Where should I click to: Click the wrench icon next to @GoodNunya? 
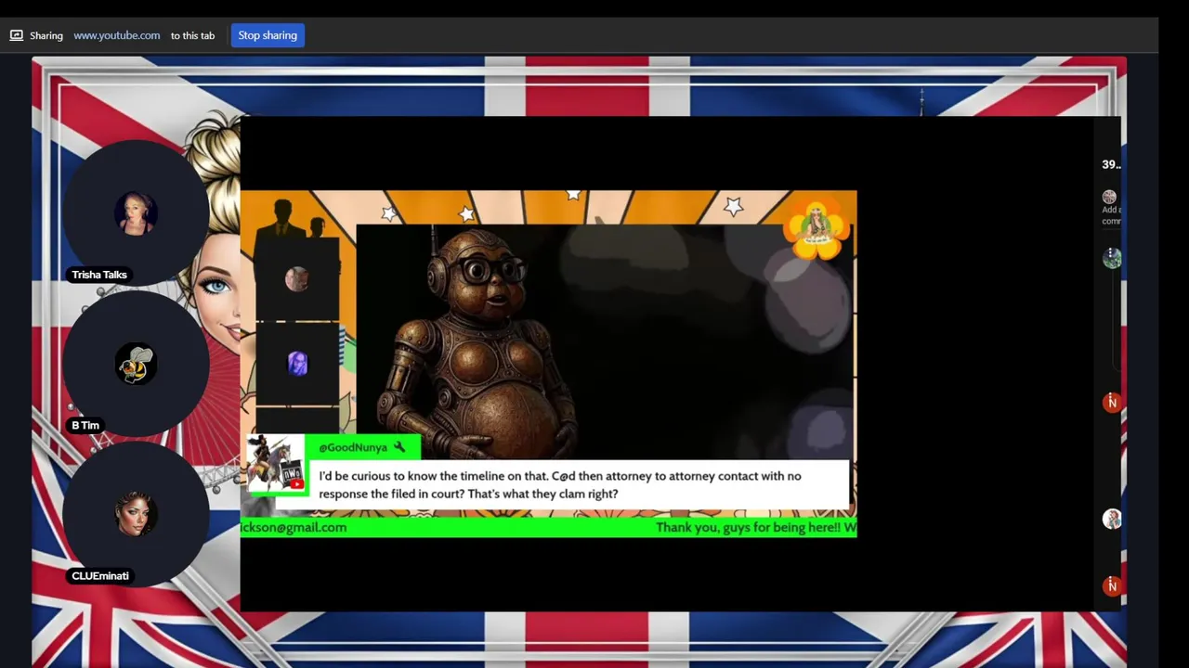pyautogui.click(x=399, y=447)
